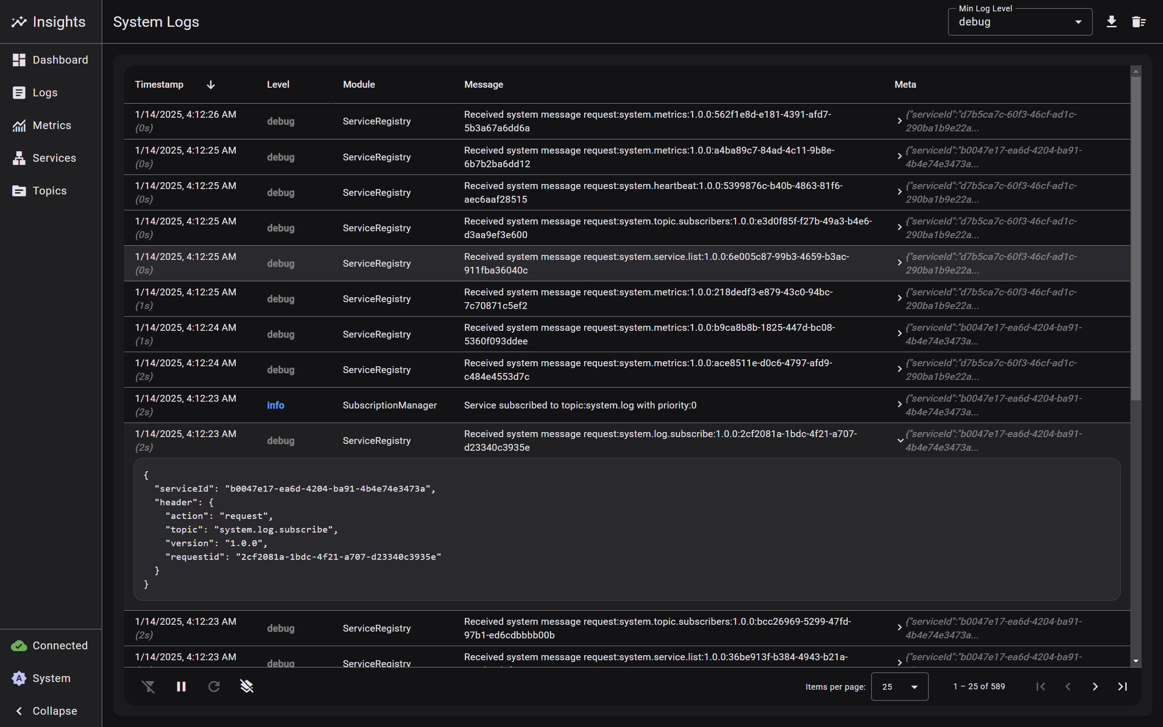Go to the last page of logs
This screenshot has width=1163, height=727.
pos(1122,687)
